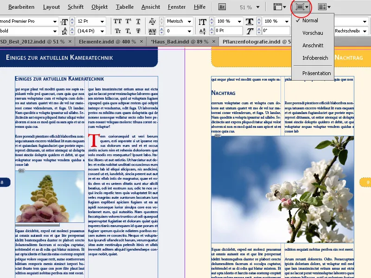
Task: Apply superscript to selected text
Action: [x=128, y=21]
